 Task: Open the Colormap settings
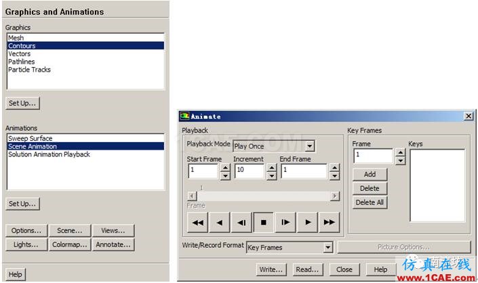pos(70,244)
